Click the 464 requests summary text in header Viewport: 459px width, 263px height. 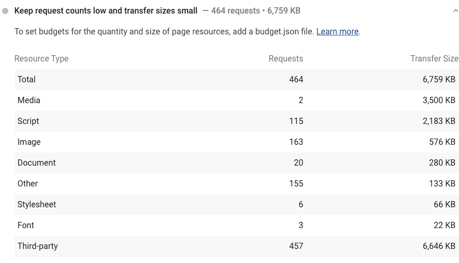(235, 10)
